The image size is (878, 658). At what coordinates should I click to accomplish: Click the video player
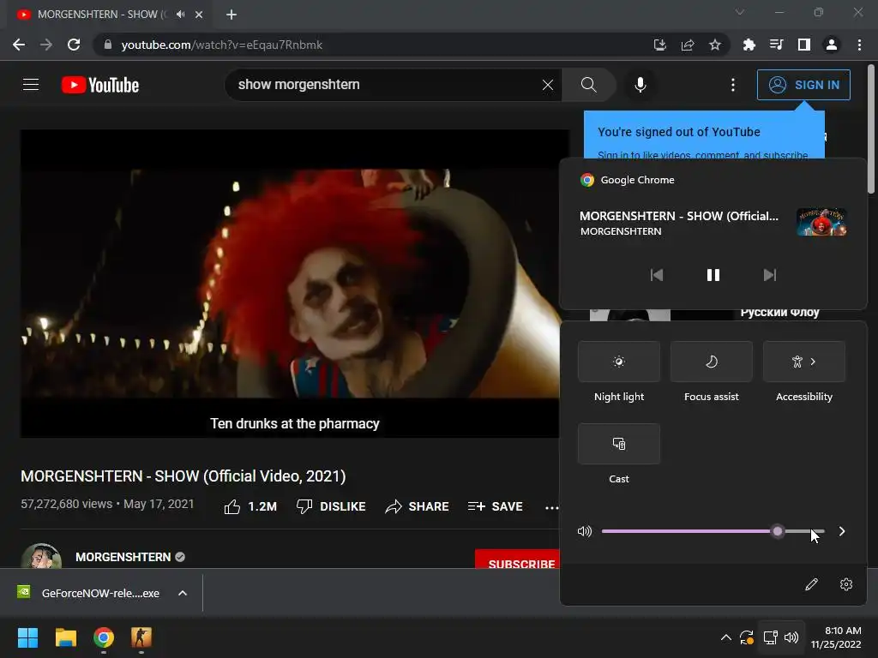click(x=290, y=284)
